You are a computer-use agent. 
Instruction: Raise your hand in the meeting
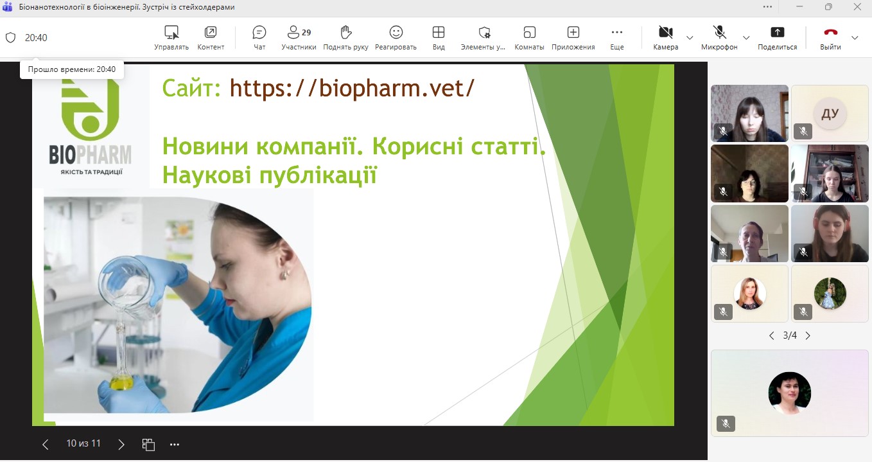(x=345, y=37)
